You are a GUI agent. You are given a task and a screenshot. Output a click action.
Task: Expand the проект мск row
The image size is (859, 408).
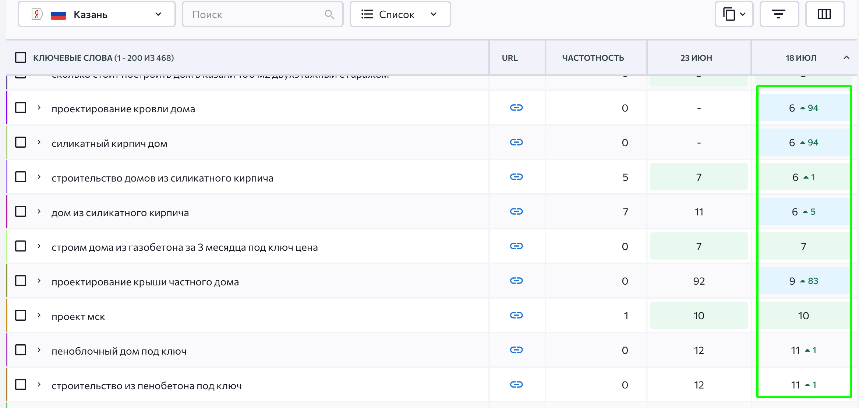[39, 315]
